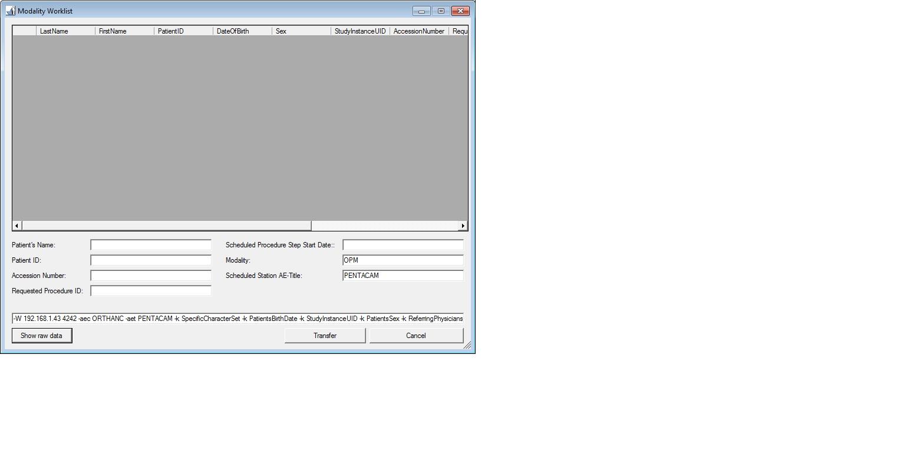Sort by PatientID column header
This screenshot has height=467, width=917.
click(x=184, y=31)
